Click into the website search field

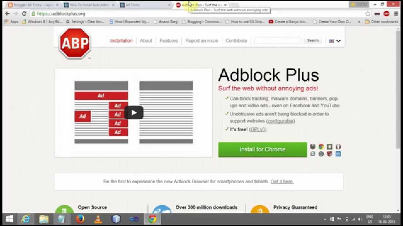tap(278, 40)
